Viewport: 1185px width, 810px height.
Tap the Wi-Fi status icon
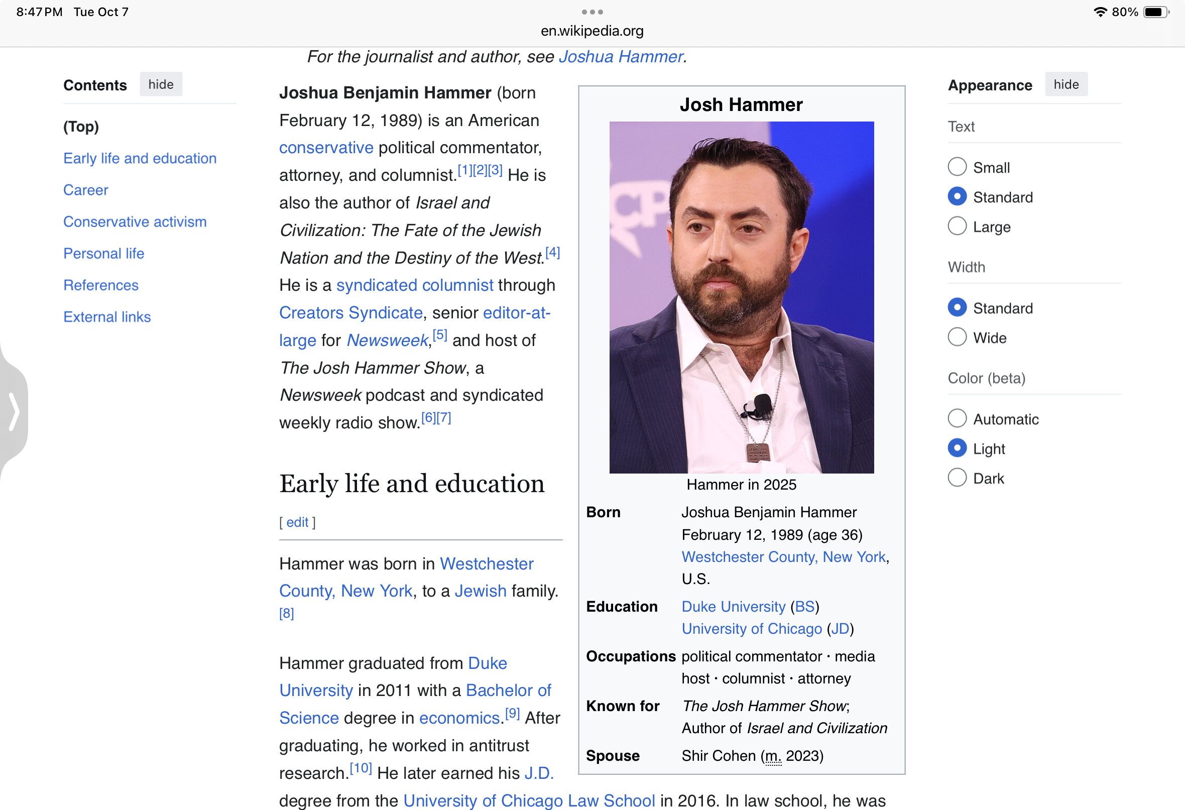point(1100,12)
